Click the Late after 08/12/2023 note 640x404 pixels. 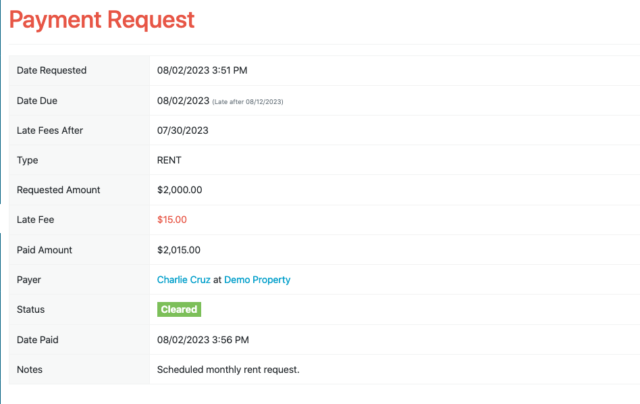click(248, 102)
